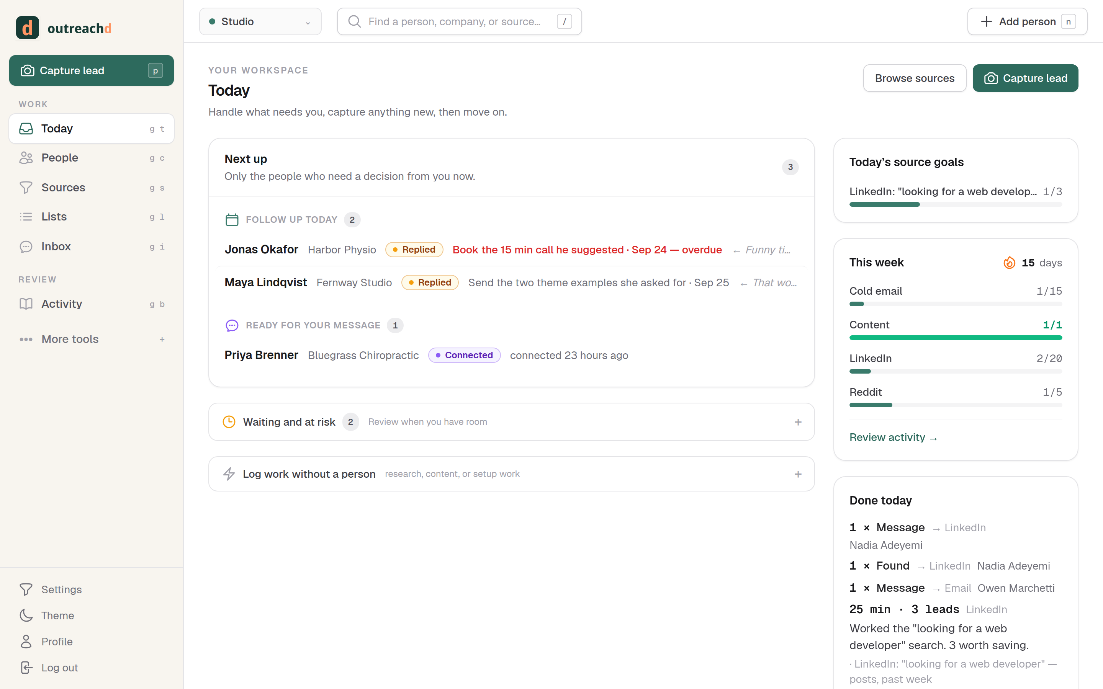Viewport: 1103px width, 689px height.
Task: Click the reply arrow before 'That wo…'
Action: pos(744,283)
